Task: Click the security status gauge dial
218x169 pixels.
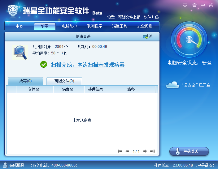Action: click(x=189, y=40)
